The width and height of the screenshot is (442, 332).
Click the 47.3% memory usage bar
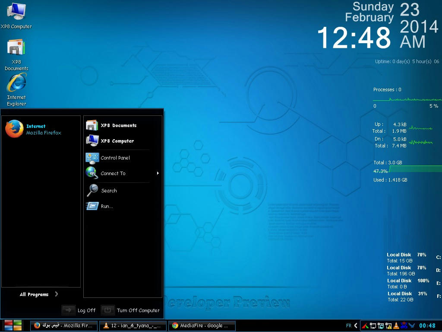coord(407,169)
